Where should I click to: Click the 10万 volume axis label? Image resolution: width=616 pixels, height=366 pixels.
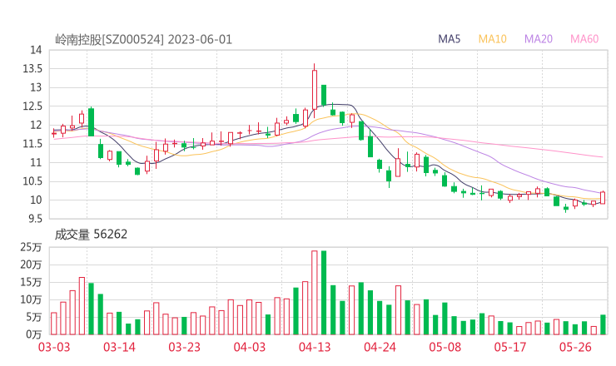coord(31,299)
